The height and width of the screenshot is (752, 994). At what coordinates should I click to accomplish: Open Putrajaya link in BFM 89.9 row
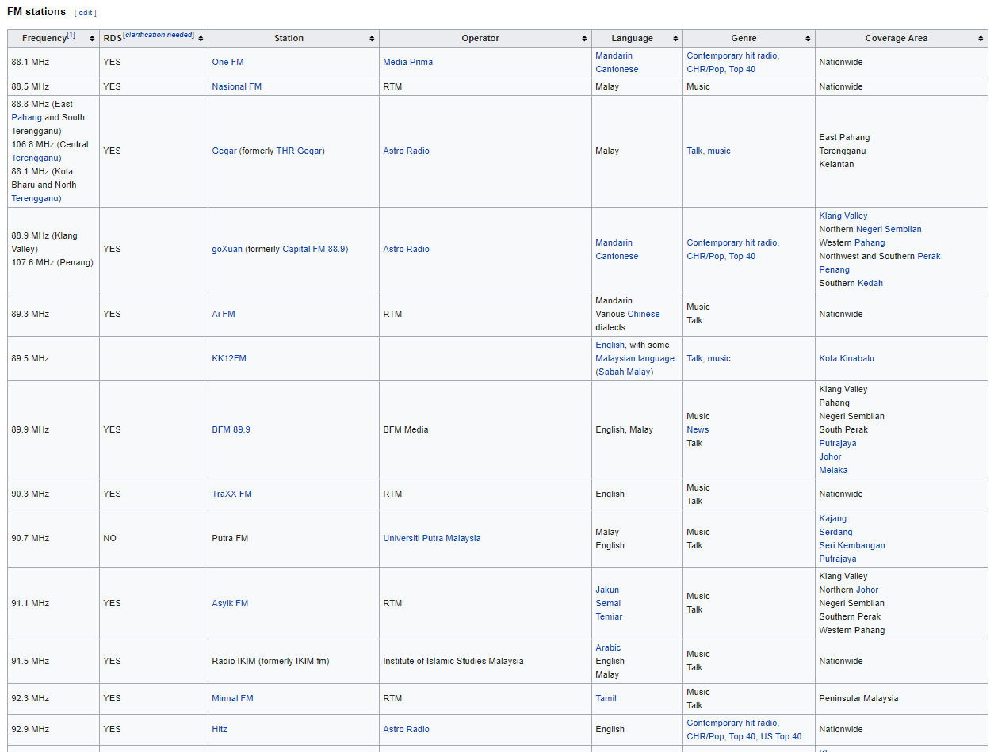[x=838, y=444]
